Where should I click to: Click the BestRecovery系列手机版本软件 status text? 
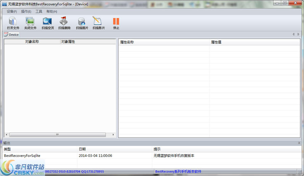(178, 172)
